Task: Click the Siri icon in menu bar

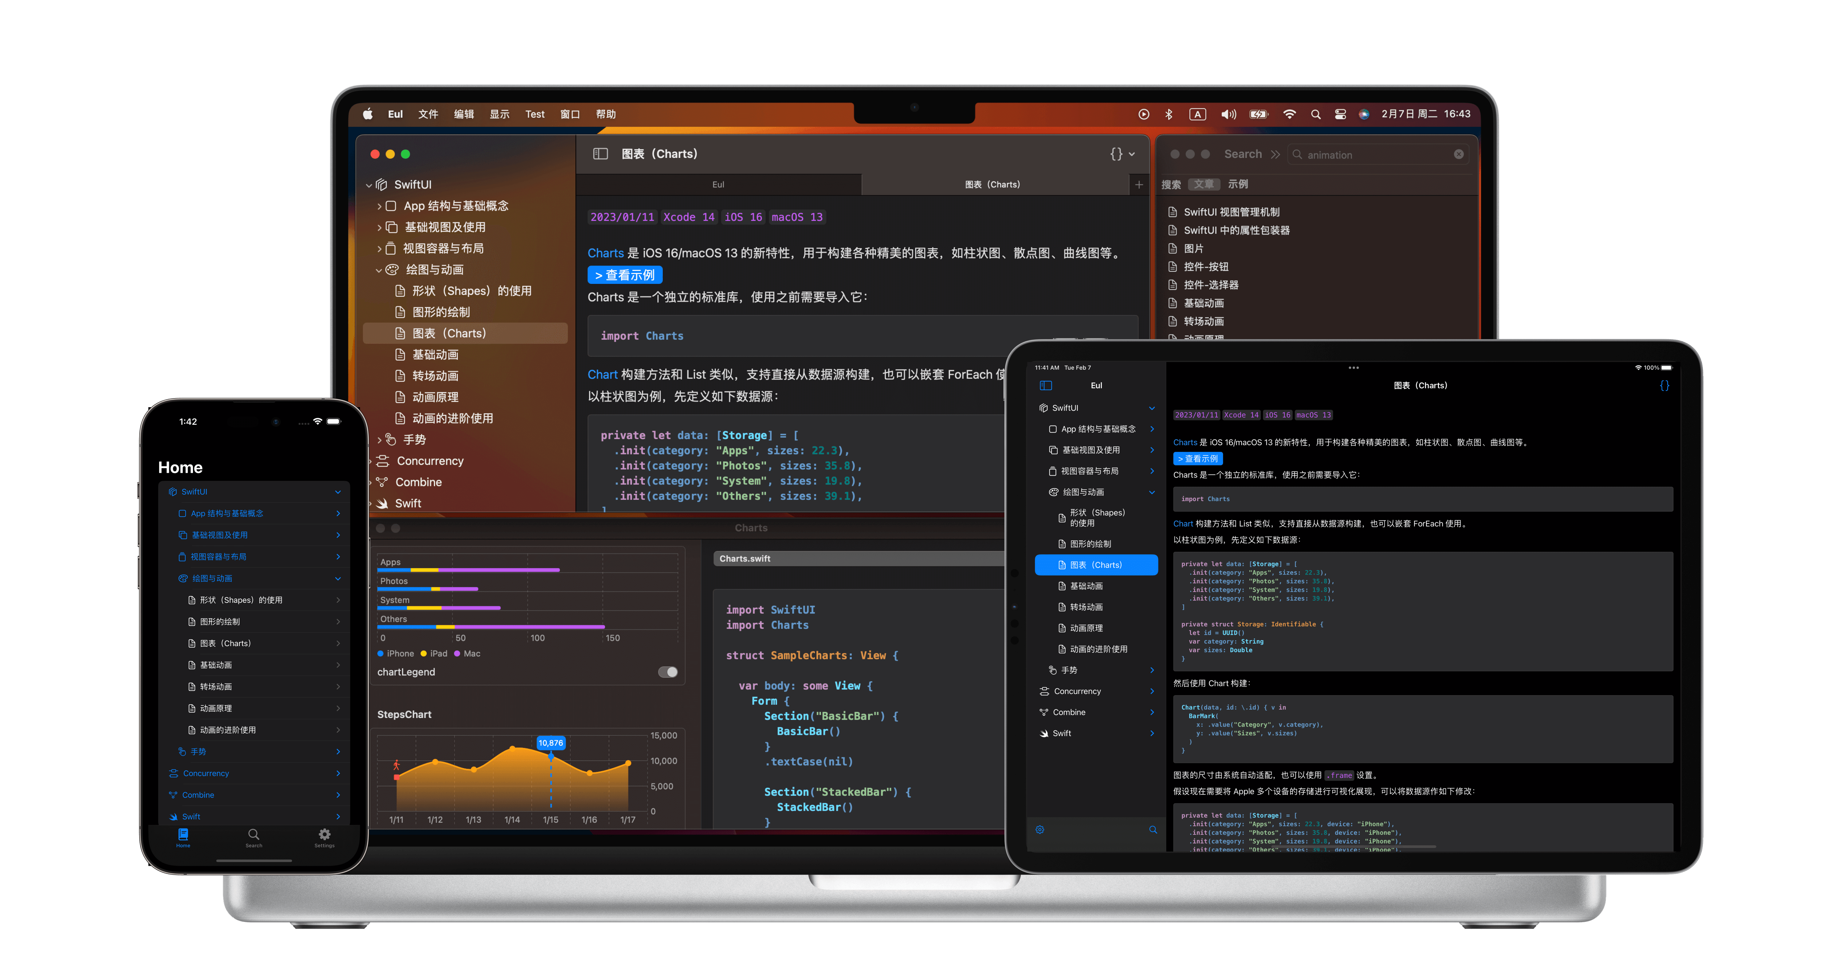Action: point(1364,115)
